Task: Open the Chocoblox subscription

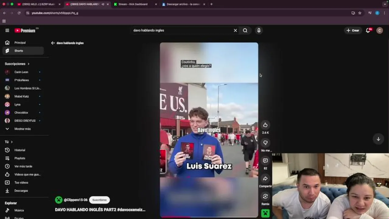Action: click(23, 113)
